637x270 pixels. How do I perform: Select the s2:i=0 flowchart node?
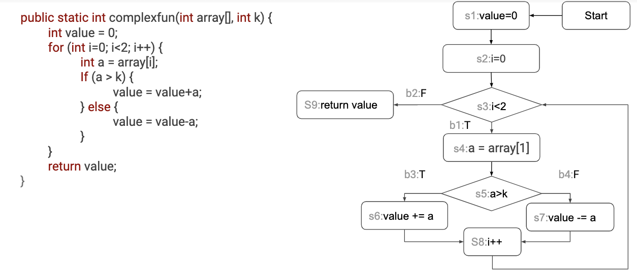coord(491,58)
